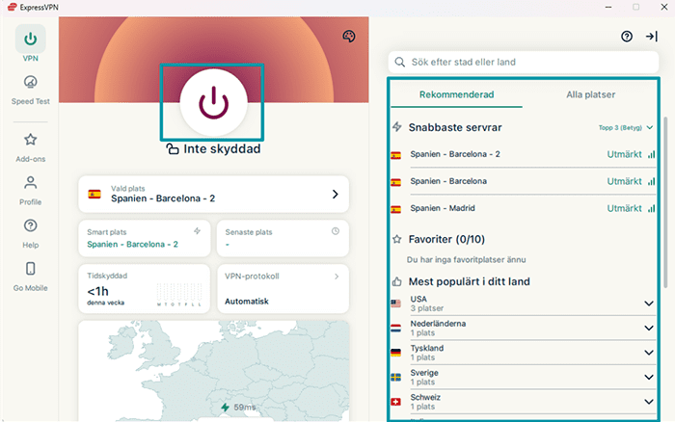Expand the USA locations list
Screen dimensions: 675x422
click(x=649, y=303)
